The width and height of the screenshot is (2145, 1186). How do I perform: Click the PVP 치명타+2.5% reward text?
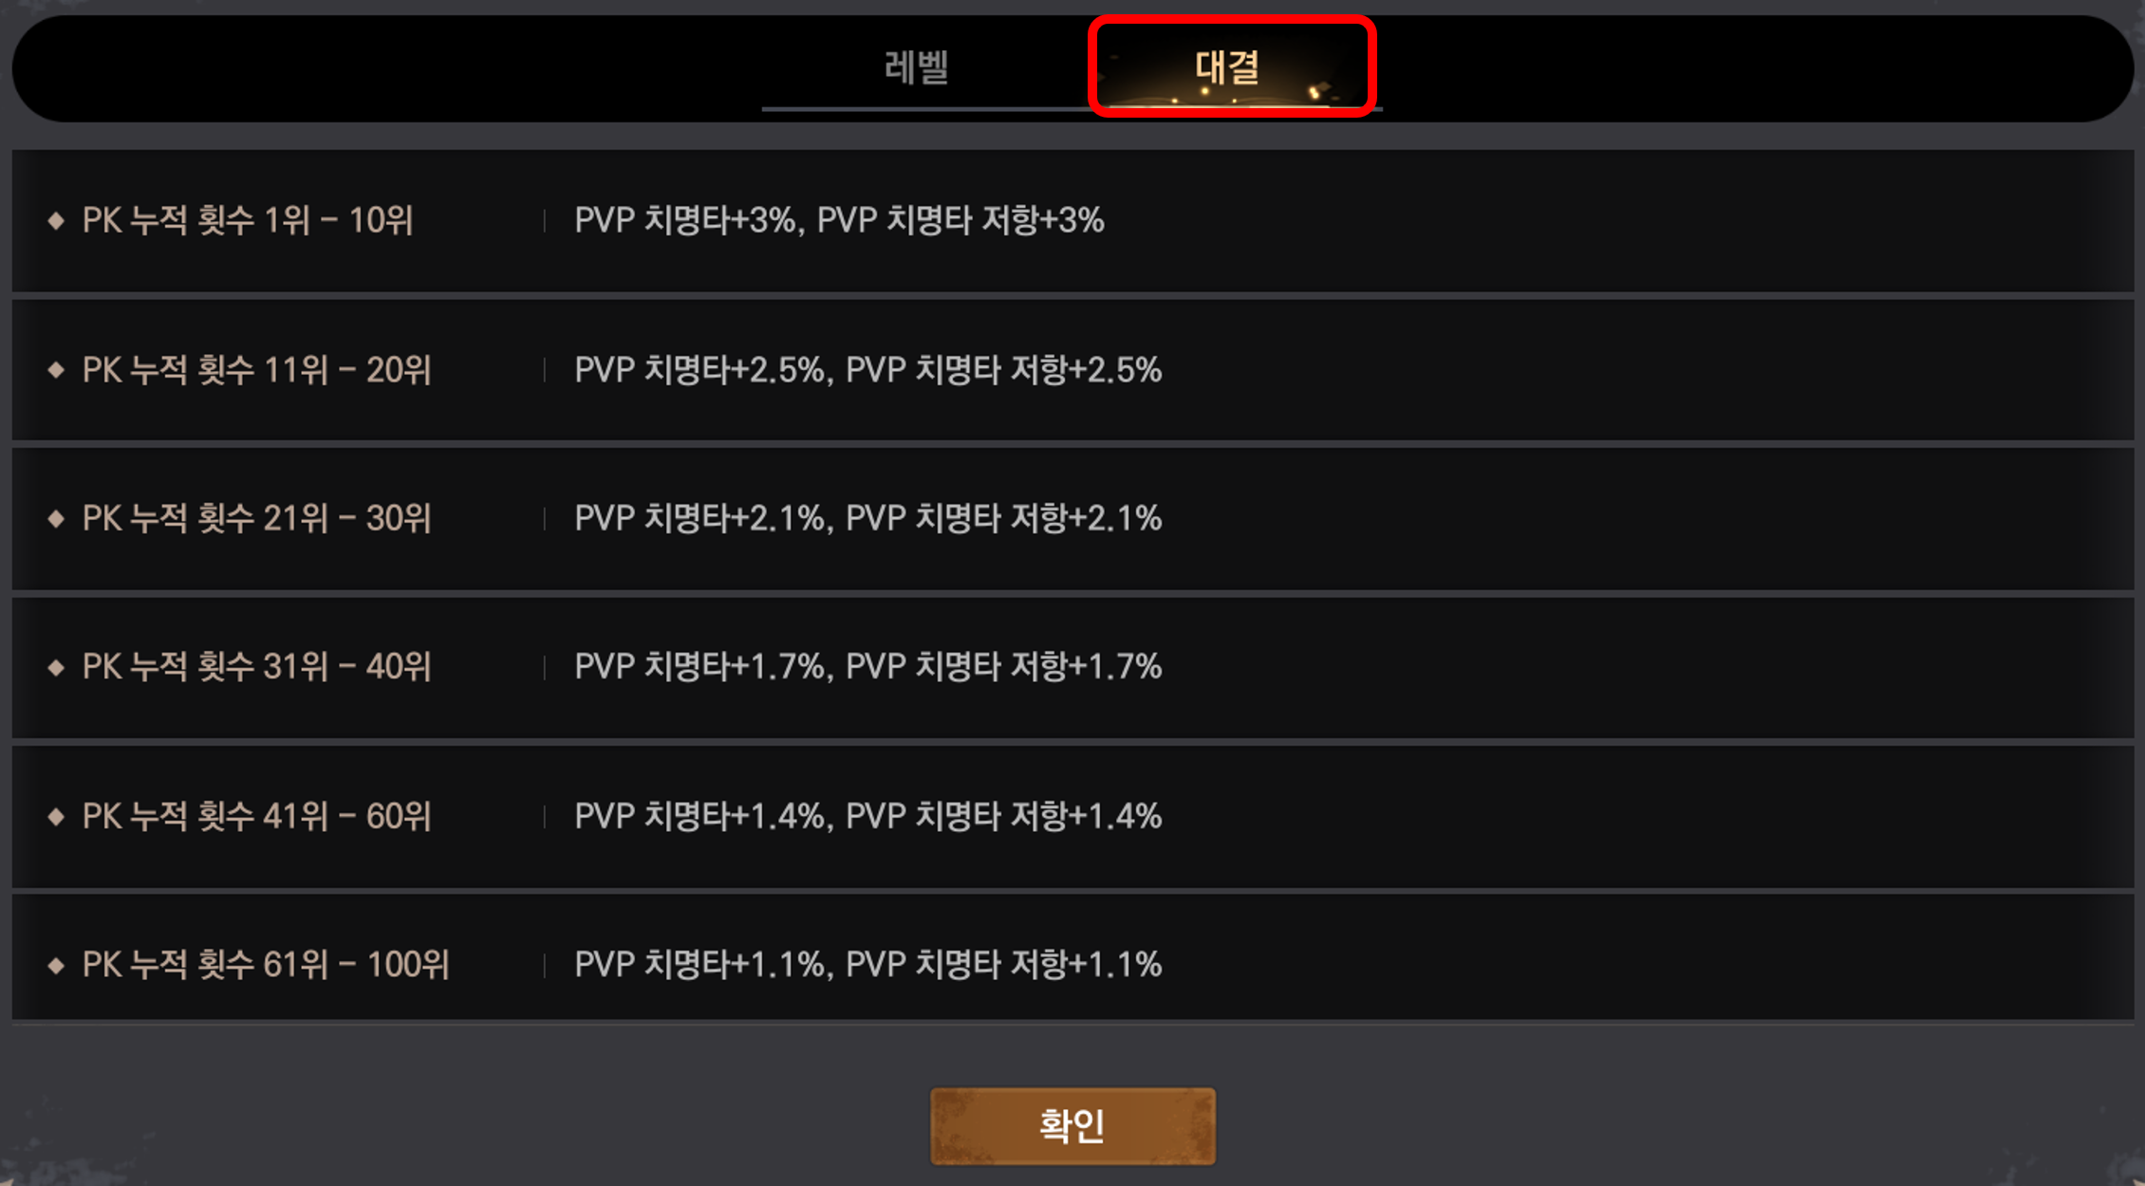tap(699, 370)
